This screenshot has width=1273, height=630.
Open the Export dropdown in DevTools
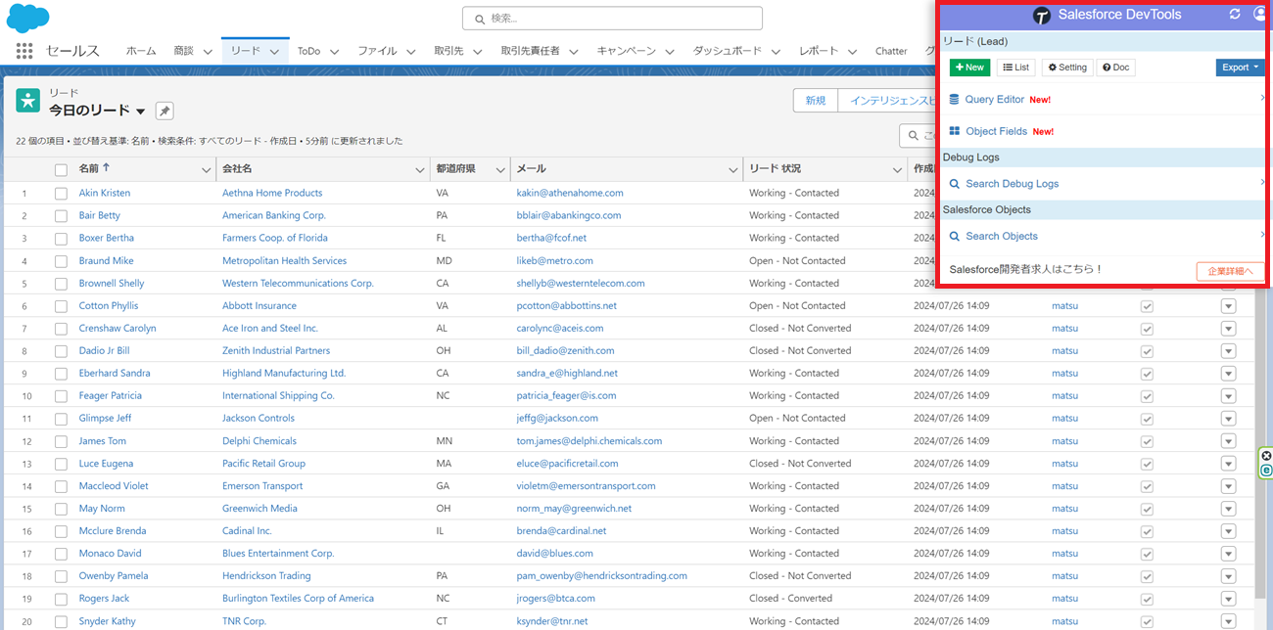coord(1240,67)
